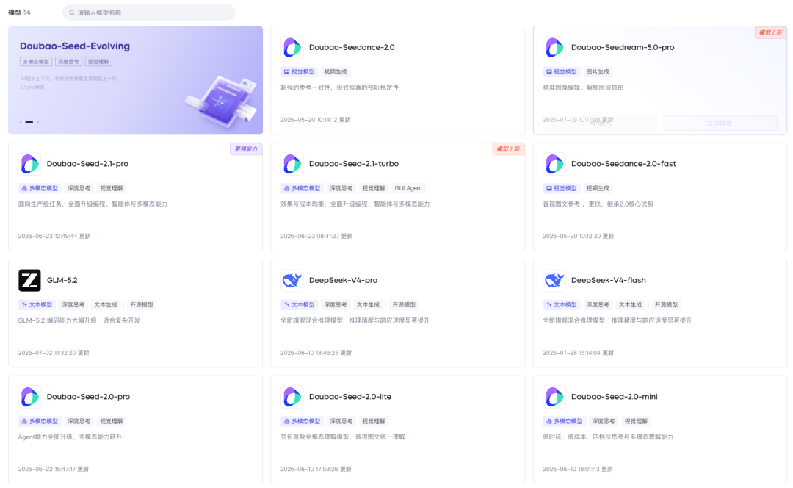Click the black Z logo of GLM-5.2

(30, 281)
